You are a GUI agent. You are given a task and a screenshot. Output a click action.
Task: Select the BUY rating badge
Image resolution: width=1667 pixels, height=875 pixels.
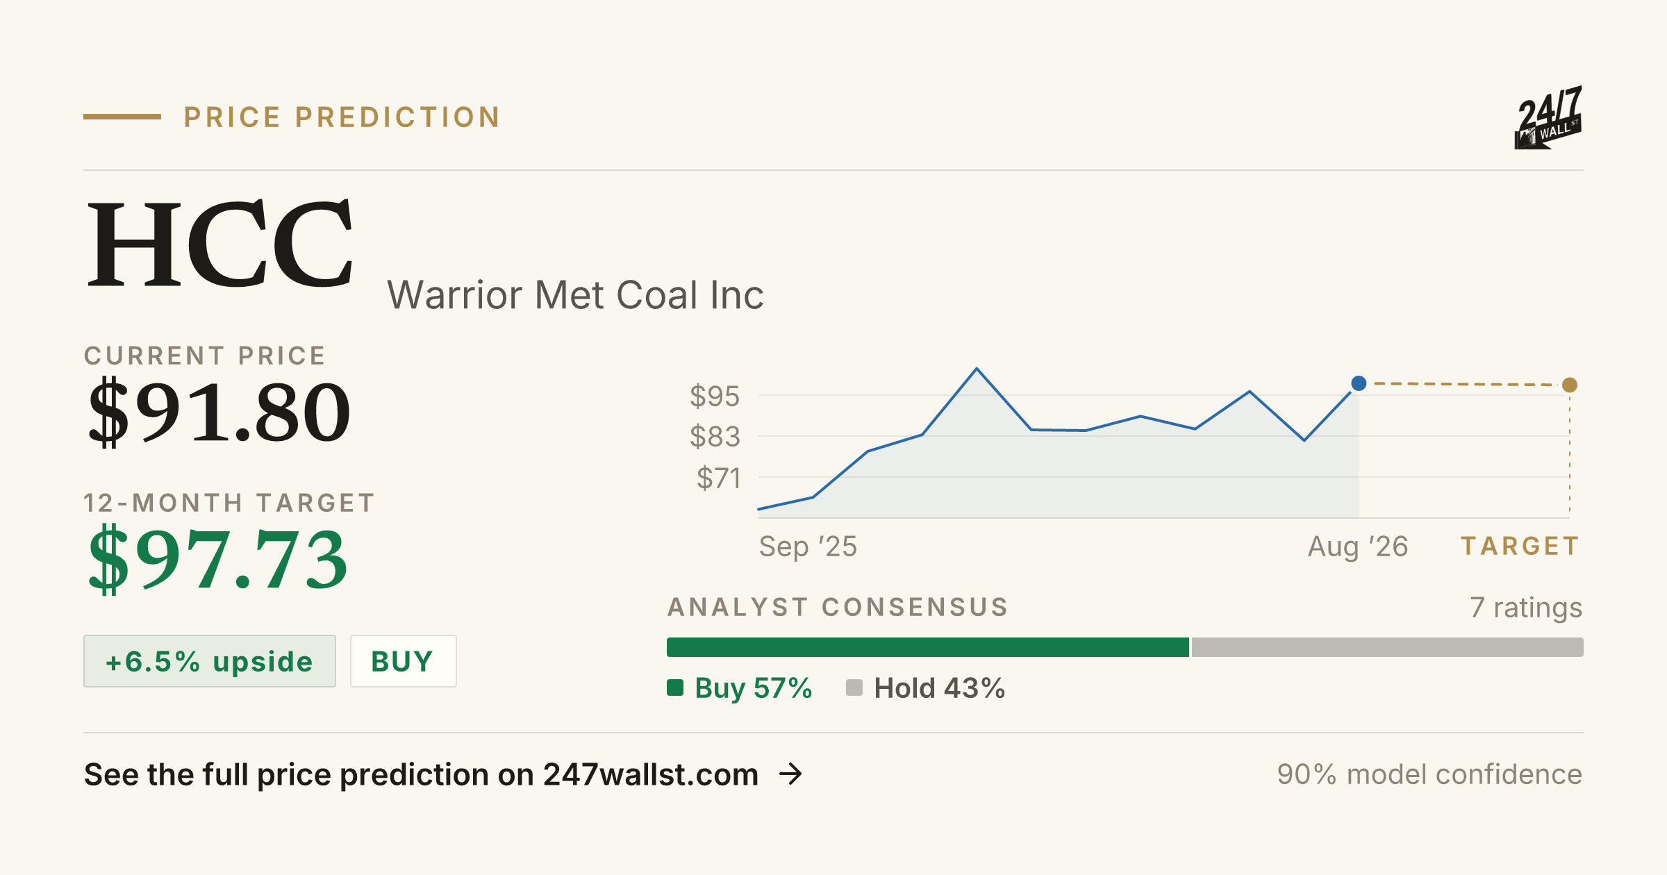click(x=403, y=661)
